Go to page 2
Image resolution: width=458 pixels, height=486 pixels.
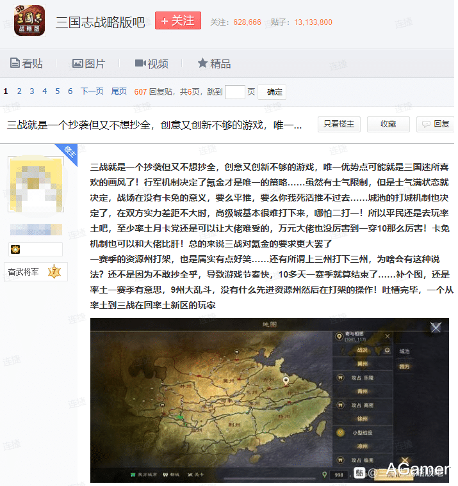tap(19, 91)
